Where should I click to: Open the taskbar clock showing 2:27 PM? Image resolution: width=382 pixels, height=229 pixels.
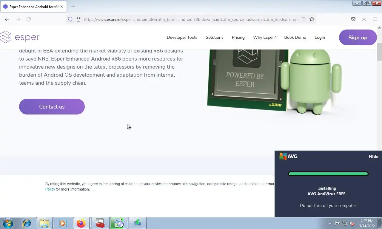(x=367, y=223)
